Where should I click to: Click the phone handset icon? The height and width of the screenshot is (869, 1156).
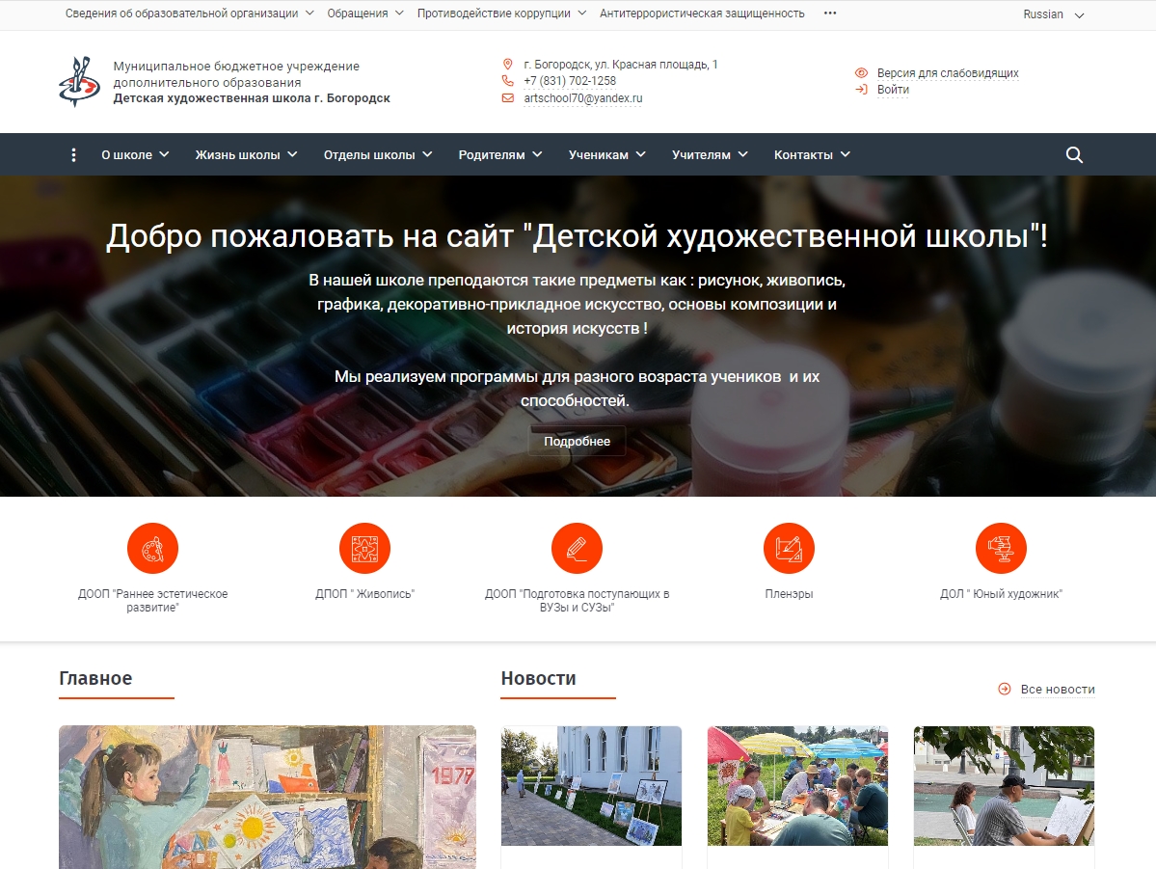[508, 82]
